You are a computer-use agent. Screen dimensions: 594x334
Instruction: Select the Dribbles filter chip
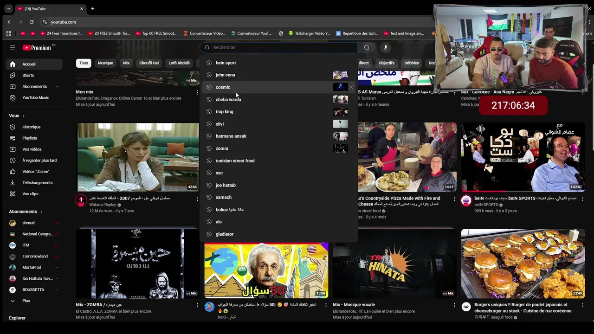coord(412,63)
